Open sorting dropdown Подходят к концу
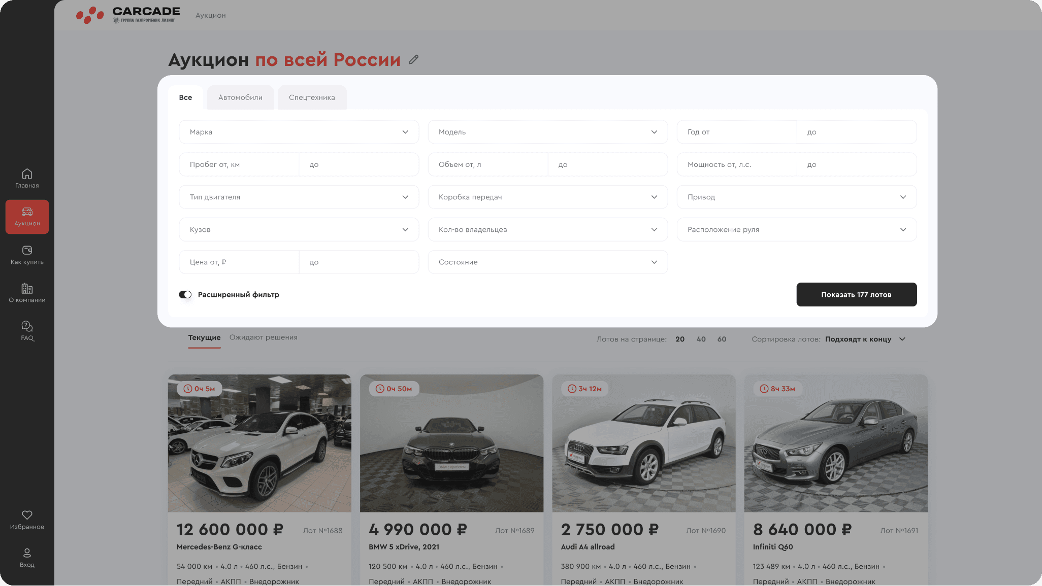 tap(865, 339)
